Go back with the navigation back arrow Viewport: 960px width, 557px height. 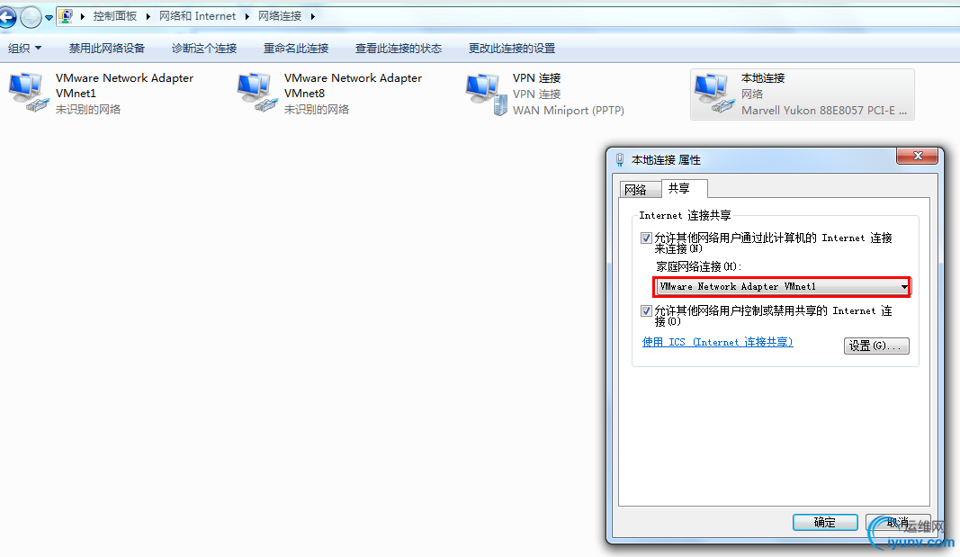(x=6, y=16)
